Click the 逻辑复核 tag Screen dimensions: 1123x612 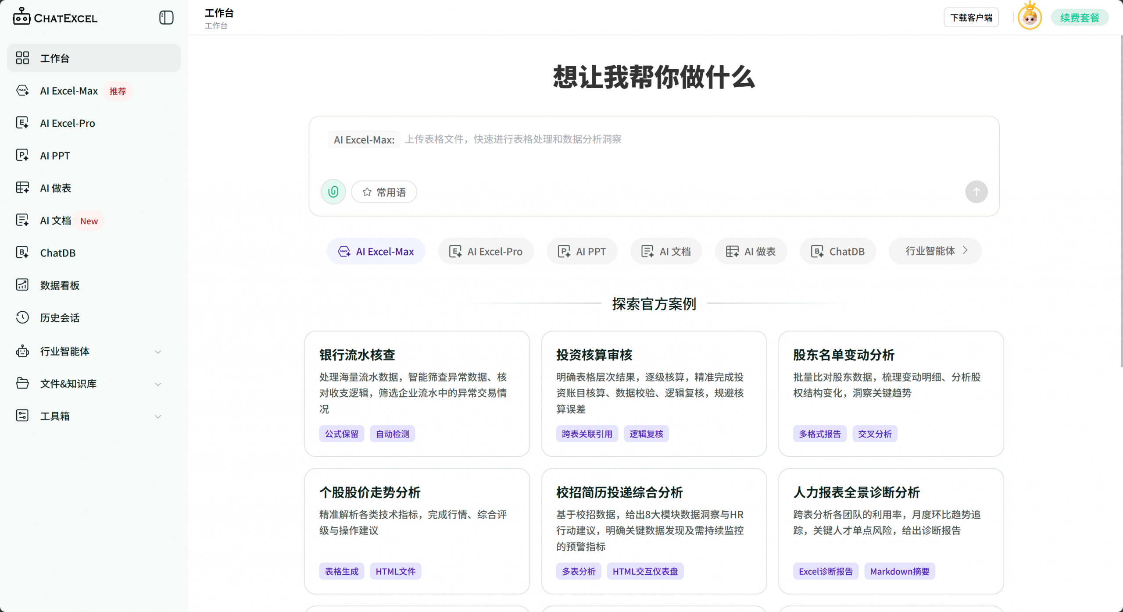(x=646, y=434)
